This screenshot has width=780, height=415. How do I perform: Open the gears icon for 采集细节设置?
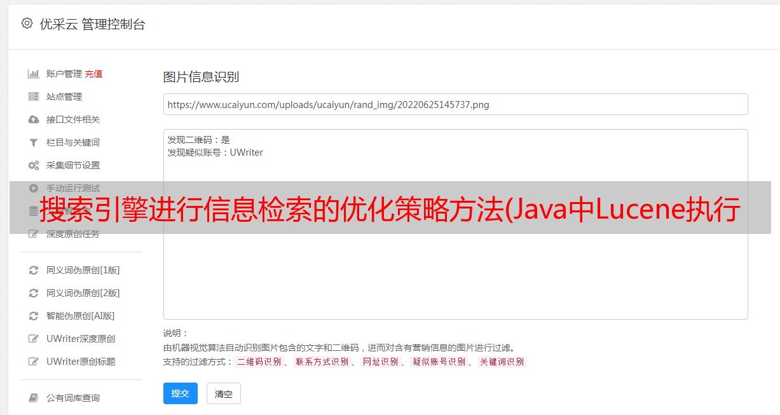tap(34, 165)
